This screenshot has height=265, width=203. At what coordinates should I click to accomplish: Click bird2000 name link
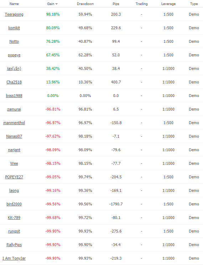(x=14, y=204)
